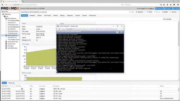The width and height of the screenshot is (180, 101).
Task: Click the Firefox back arrow icon
Action: [x=3, y=5]
